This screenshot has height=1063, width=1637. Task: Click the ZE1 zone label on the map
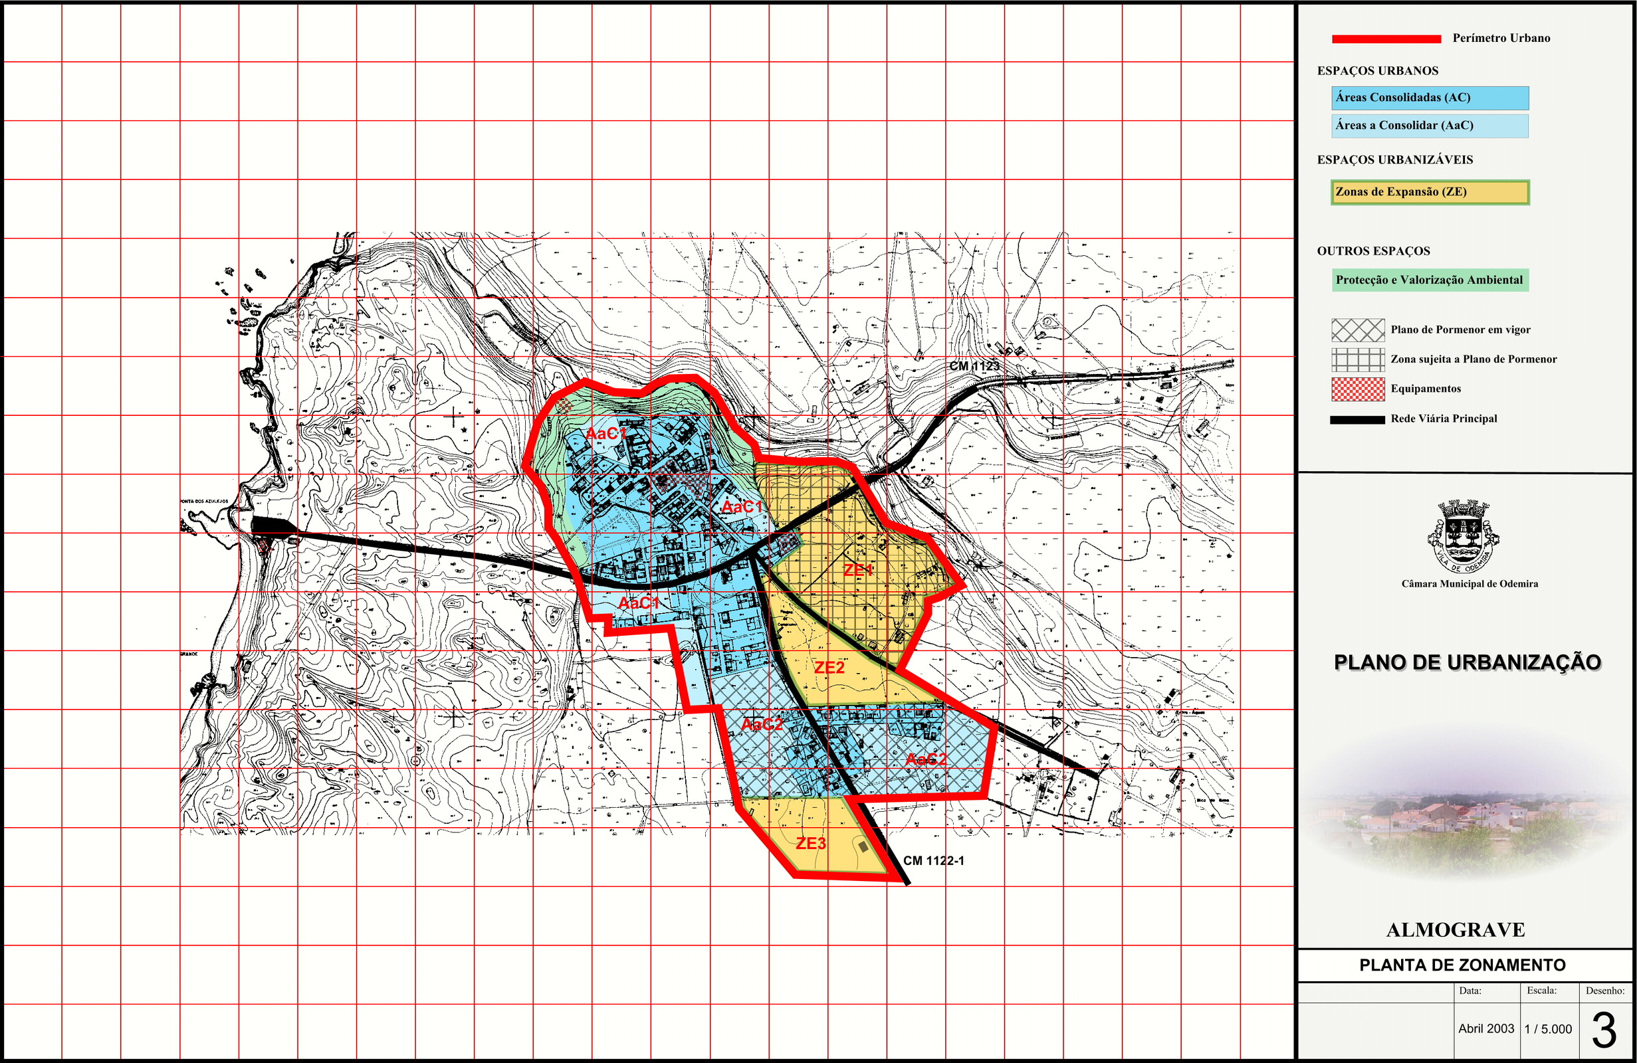point(857,569)
